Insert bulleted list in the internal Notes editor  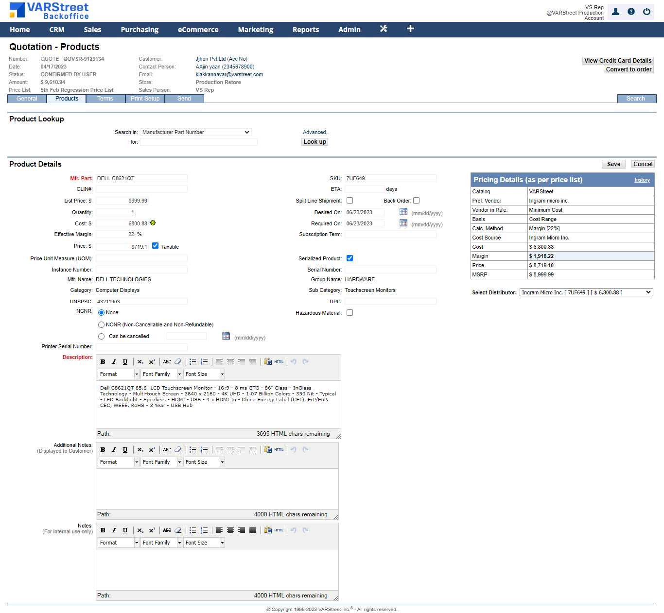193,530
